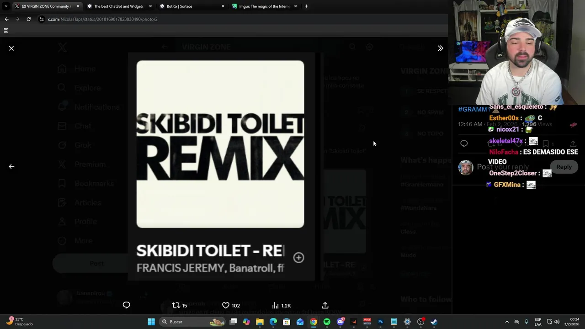Open Voicemeeter from the taskbar
The height and width of the screenshot is (329, 585).
click(367, 322)
